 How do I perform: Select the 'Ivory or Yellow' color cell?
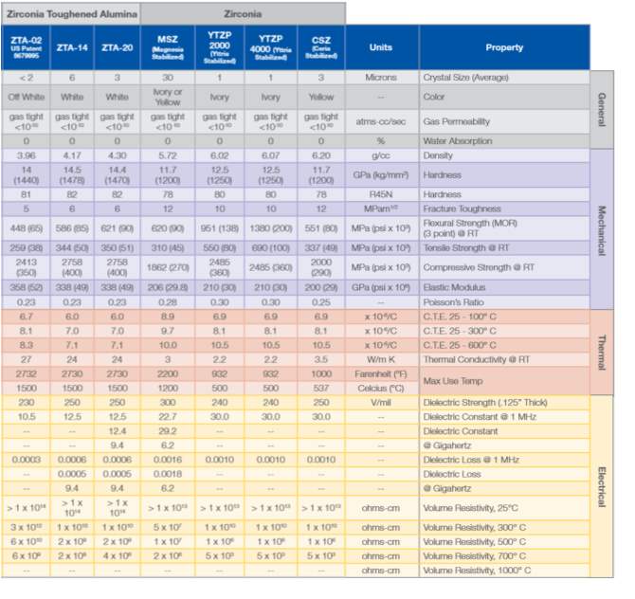[x=166, y=96]
